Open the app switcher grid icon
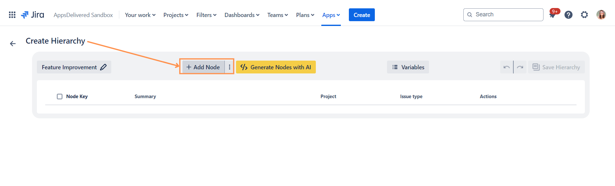 [x=12, y=15]
